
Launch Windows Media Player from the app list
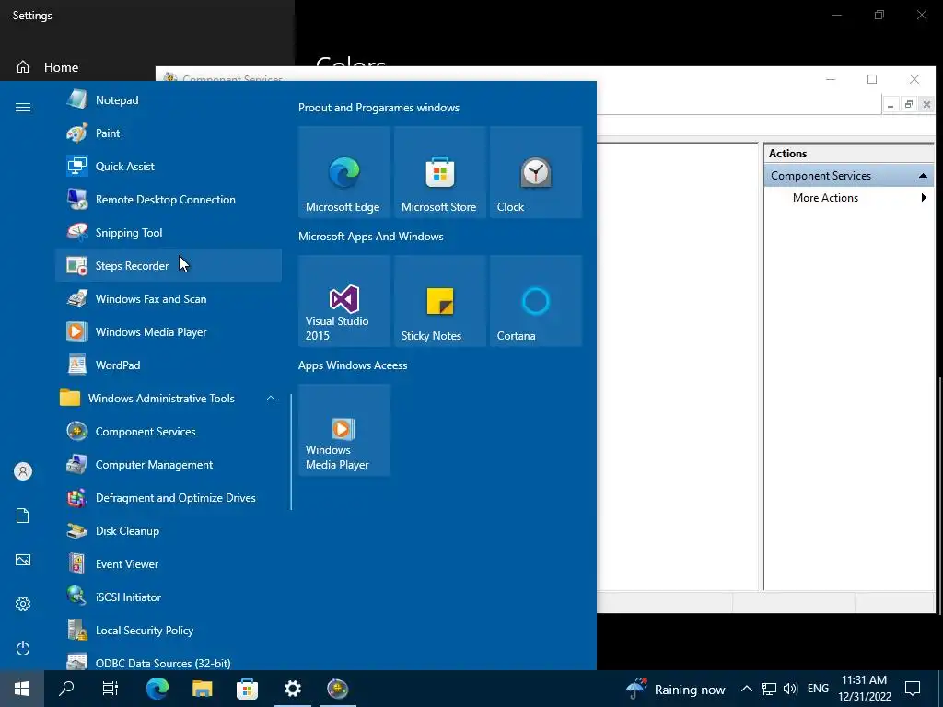(169, 331)
